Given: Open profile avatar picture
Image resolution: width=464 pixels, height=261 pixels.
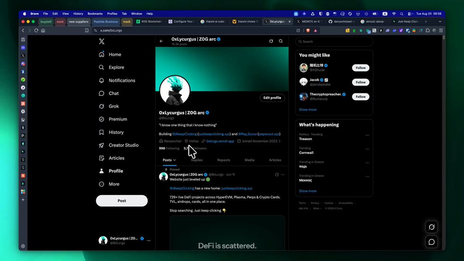Looking at the screenshot, I should coord(175,90).
